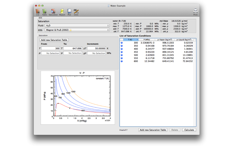
Task: Click the Delete button
Action: tap(175, 130)
